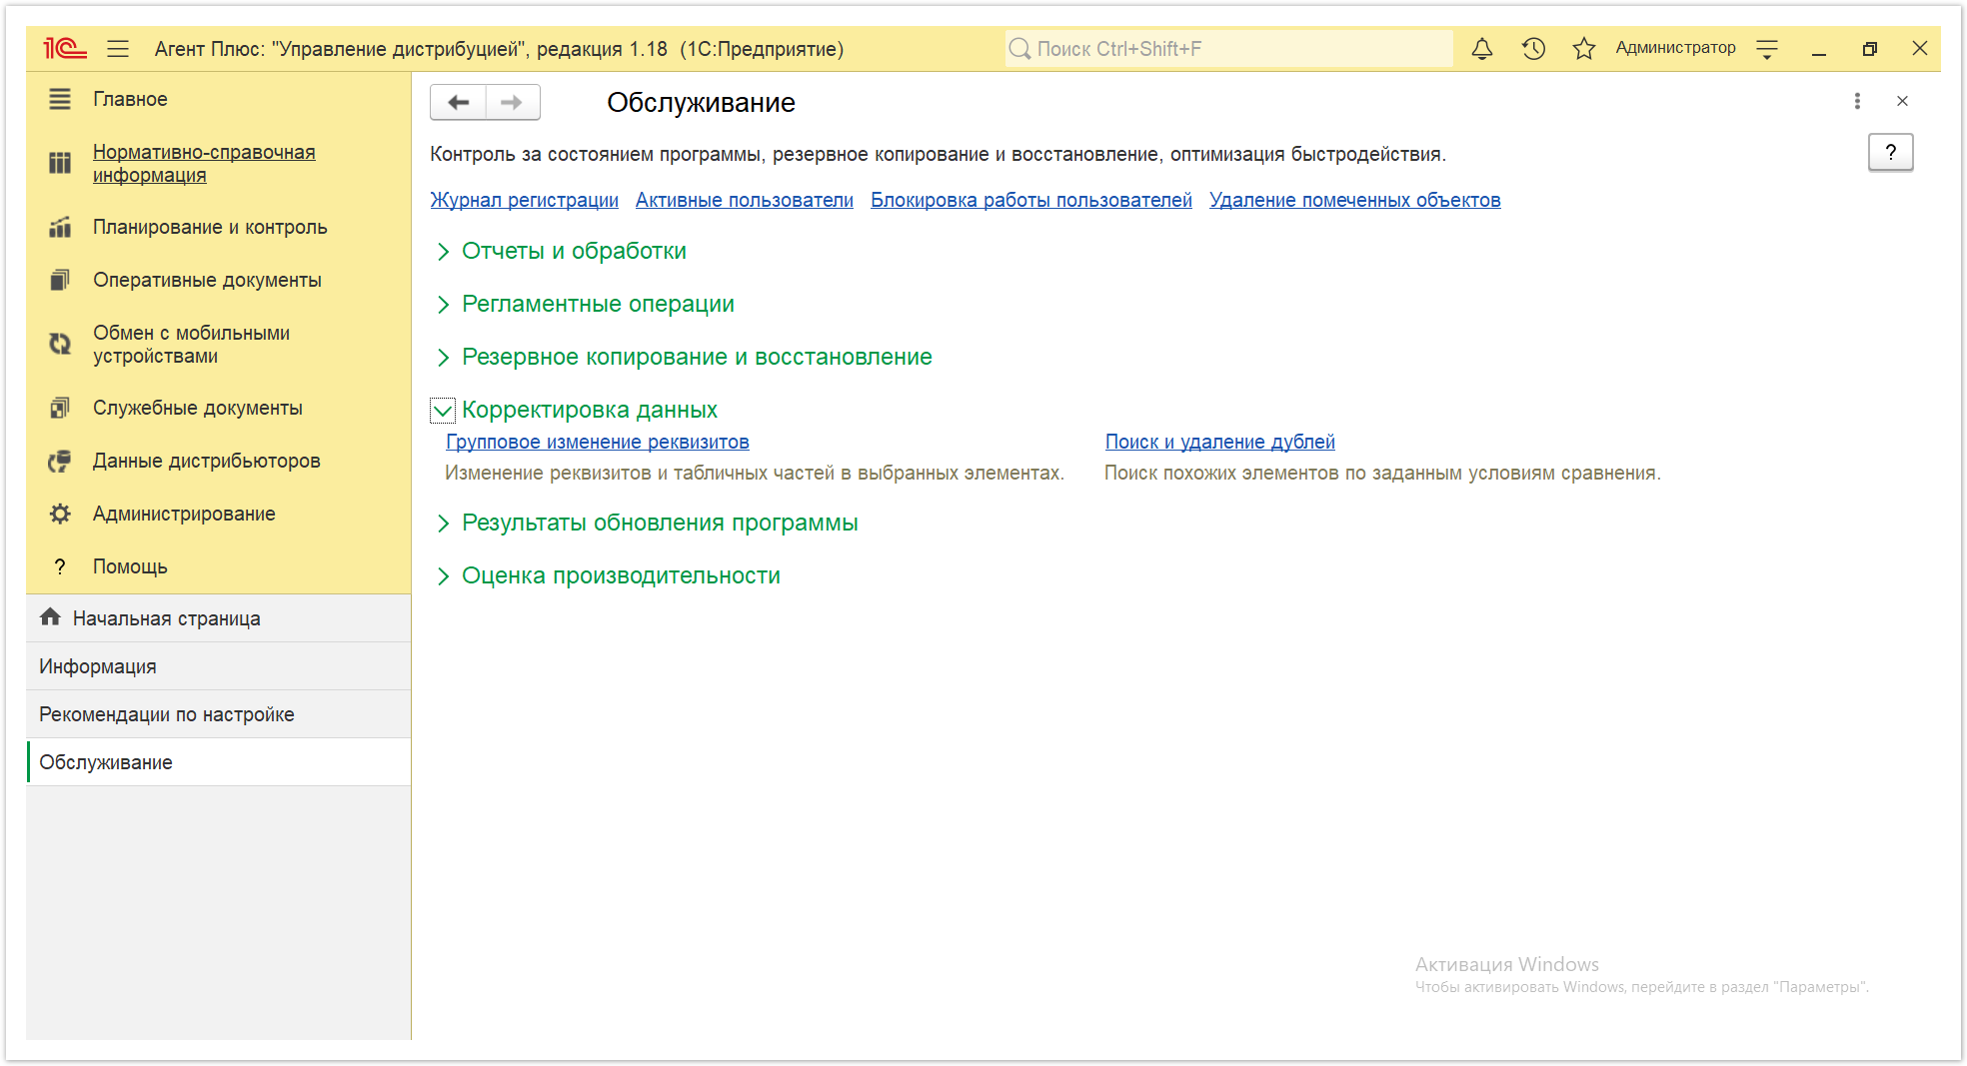This screenshot has height=1066, width=1967.
Task: Open Удаление помеченных объектов link
Action: (x=1355, y=200)
